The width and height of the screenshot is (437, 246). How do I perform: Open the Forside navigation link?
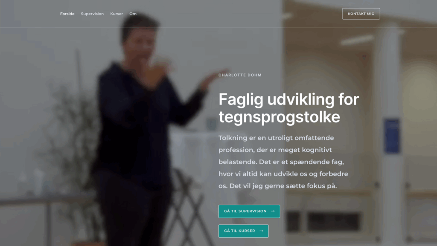pyautogui.click(x=67, y=14)
